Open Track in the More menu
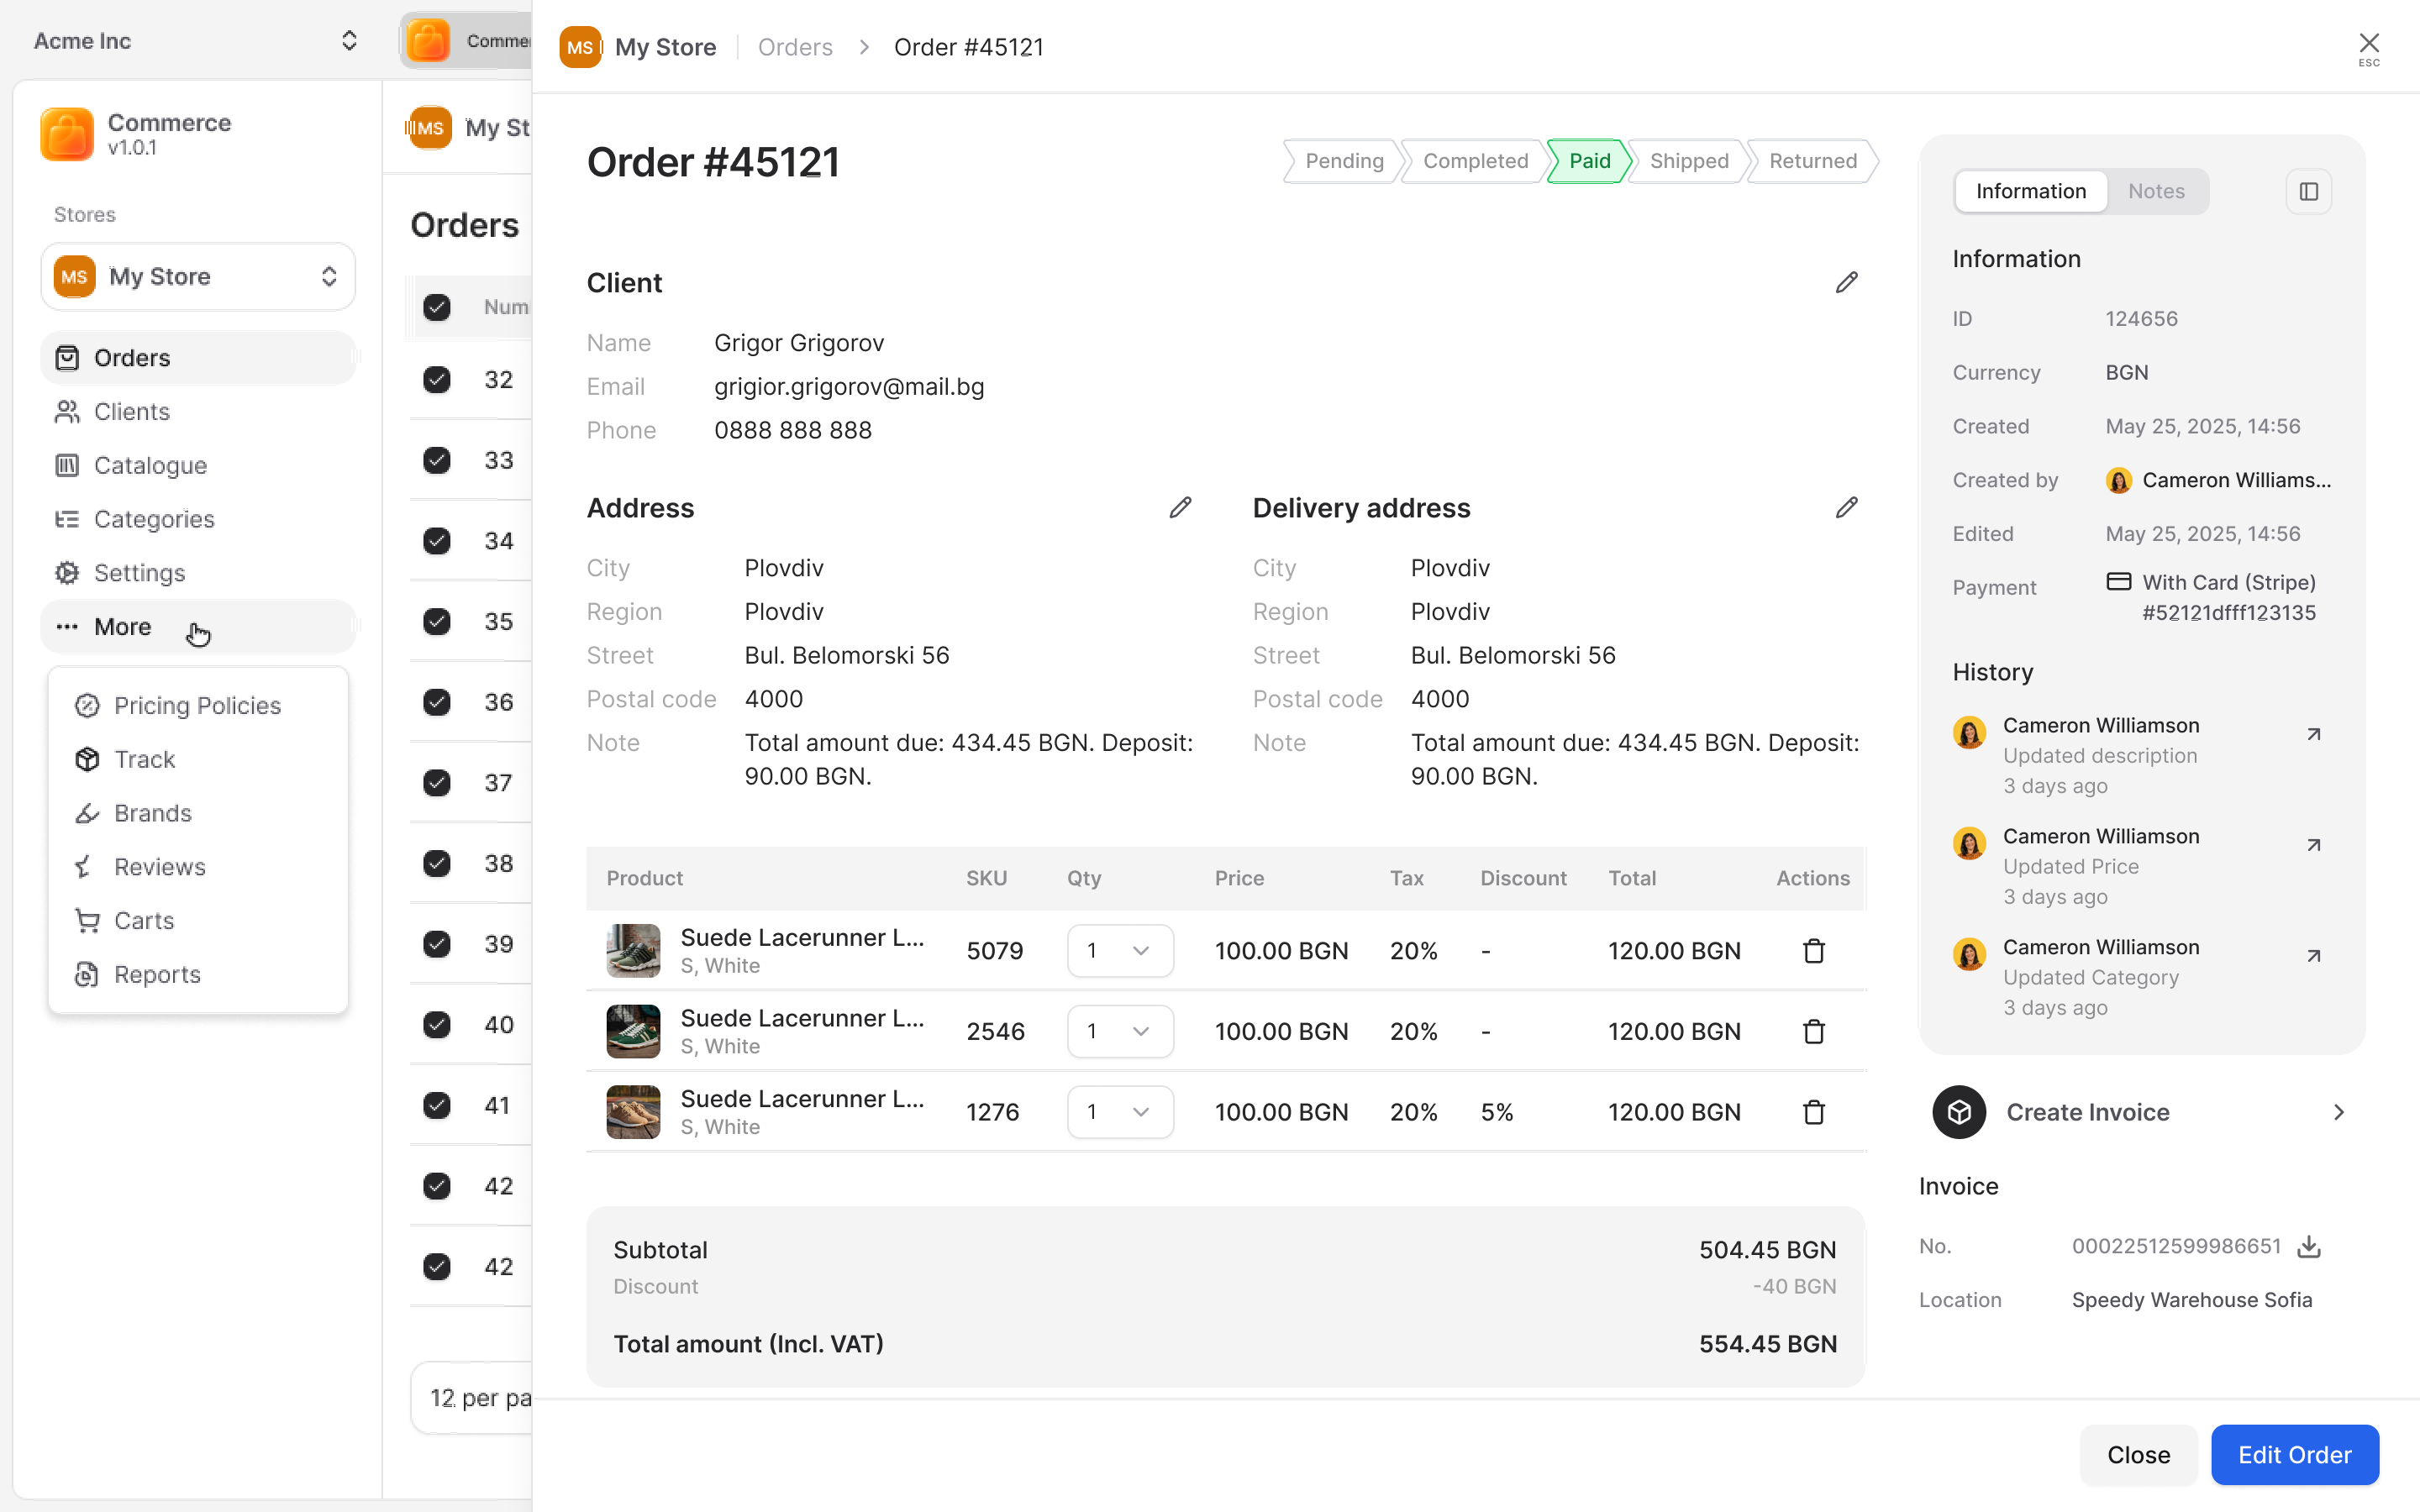The height and width of the screenshot is (1512, 2420). pos(144,759)
